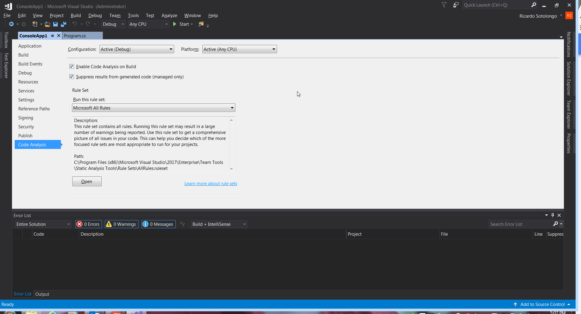
Task: Open the Build + IntelliSense dropdown
Action: pyautogui.click(x=219, y=224)
